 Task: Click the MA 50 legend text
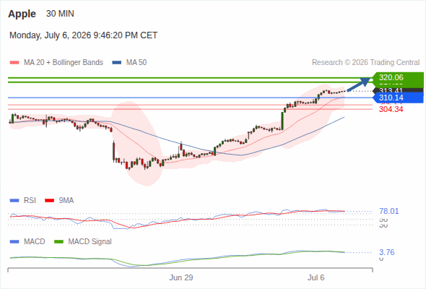(x=136, y=63)
